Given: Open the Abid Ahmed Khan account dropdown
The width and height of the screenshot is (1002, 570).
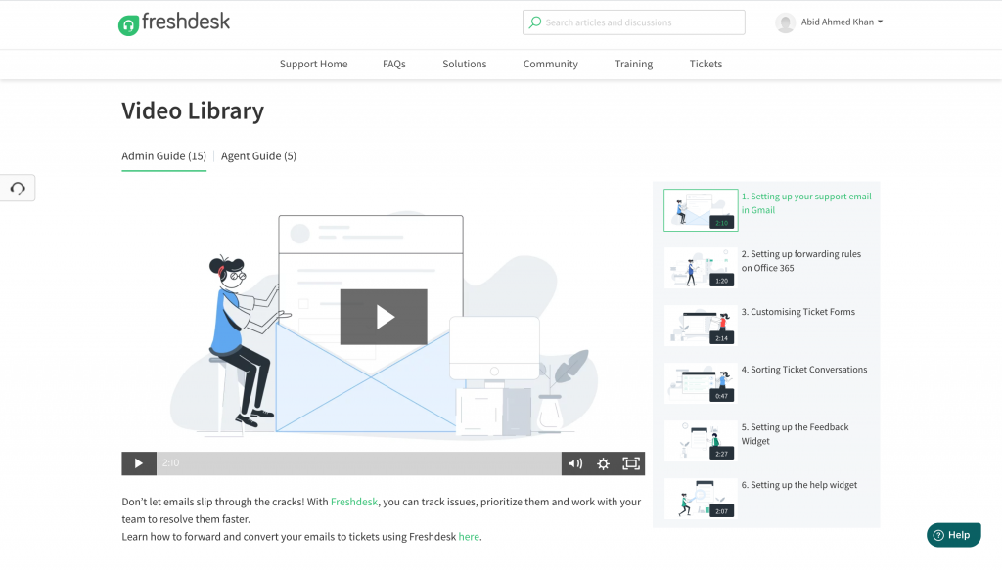Looking at the screenshot, I should [x=842, y=22].
